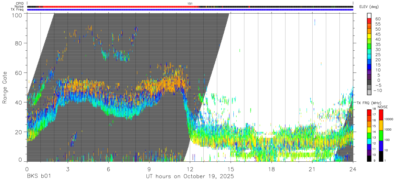Image resolution: width=397 pixels, height=183 pixels.
Task: Click the red segment of the ELEV color bar
Action: [x=370, y=21]
